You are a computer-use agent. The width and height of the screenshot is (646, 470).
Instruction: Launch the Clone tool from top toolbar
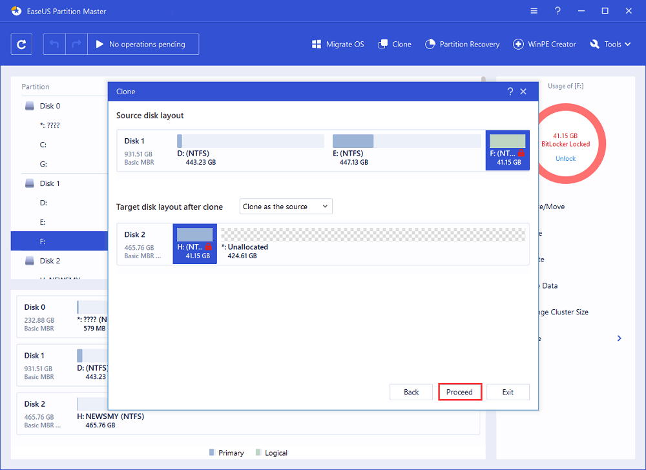coord(395,44)
